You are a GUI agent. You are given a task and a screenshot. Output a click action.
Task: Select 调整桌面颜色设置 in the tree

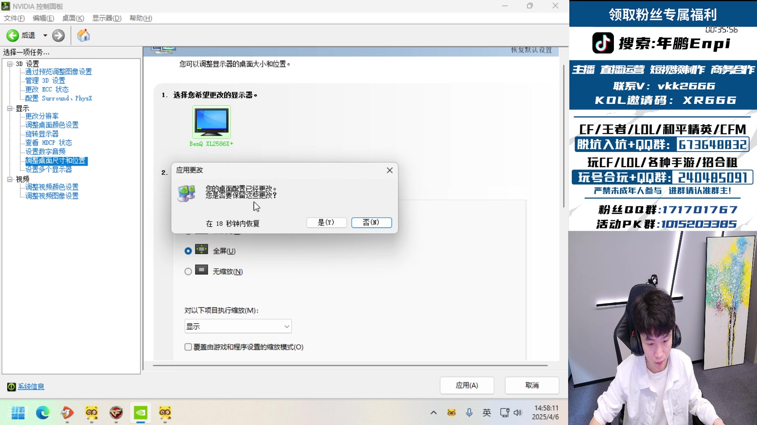[x=52, y=125]
